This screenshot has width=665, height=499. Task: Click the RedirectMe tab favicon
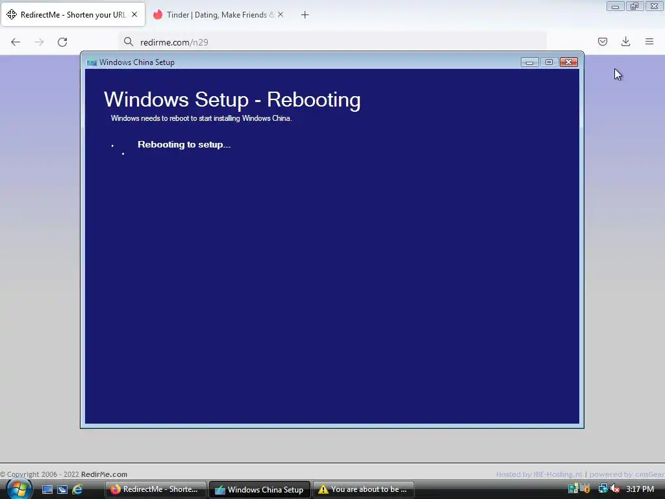click(x=12, y=14)
